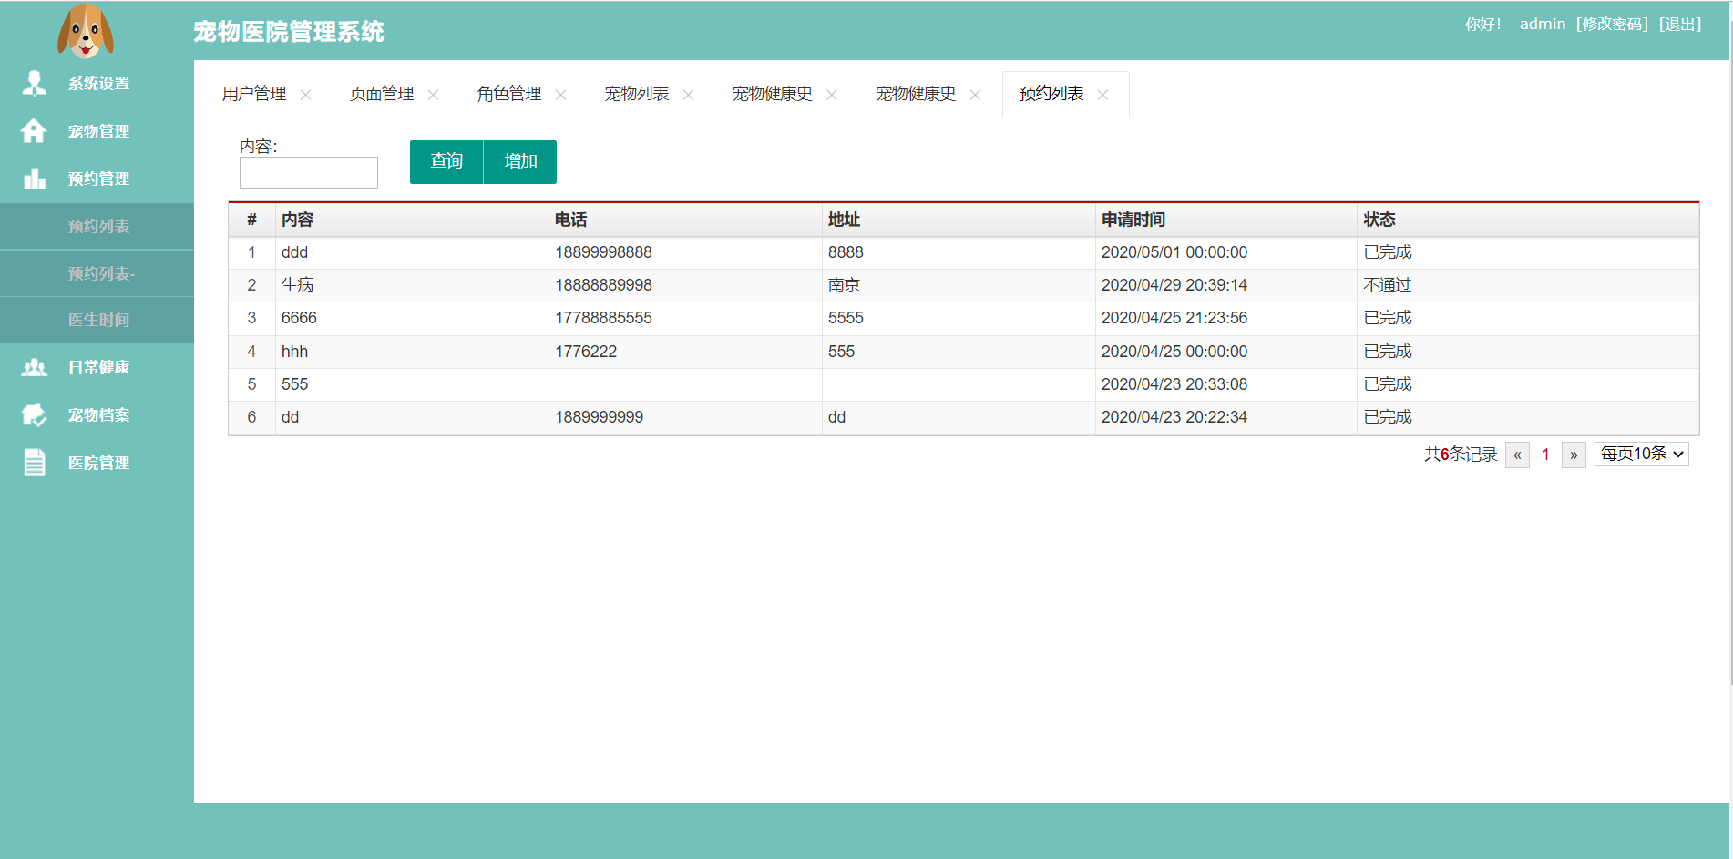The width and height of the screenshot is (1733, 859).
Task: Click the 宠物医院管理系统 title
Action: coord(288,32)
